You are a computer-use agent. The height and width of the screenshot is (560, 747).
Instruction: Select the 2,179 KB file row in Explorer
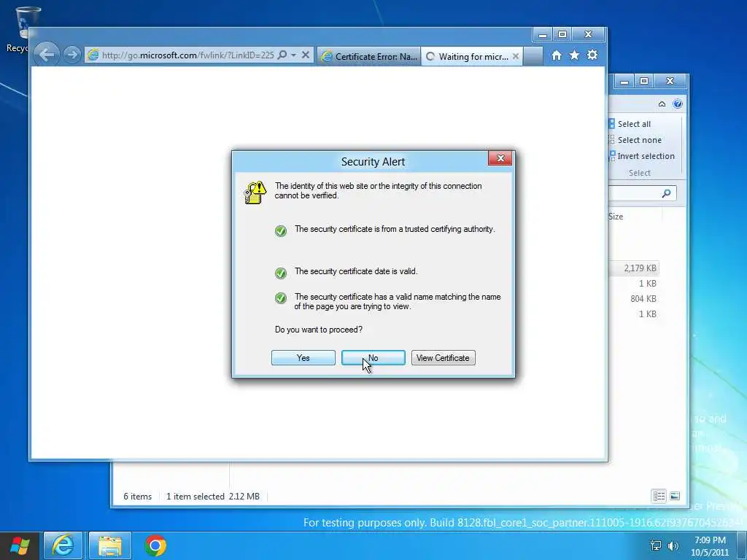634,268
